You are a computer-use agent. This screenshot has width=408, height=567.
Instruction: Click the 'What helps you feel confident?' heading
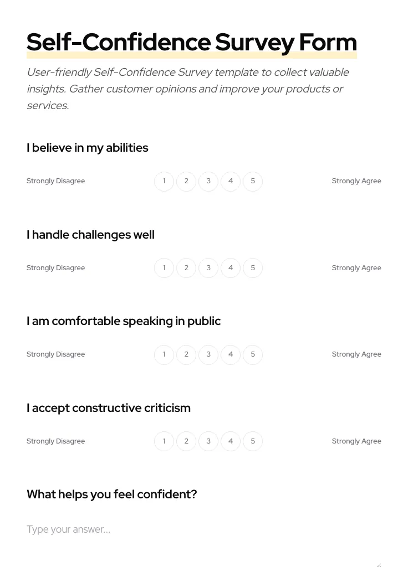pos(111,494)
